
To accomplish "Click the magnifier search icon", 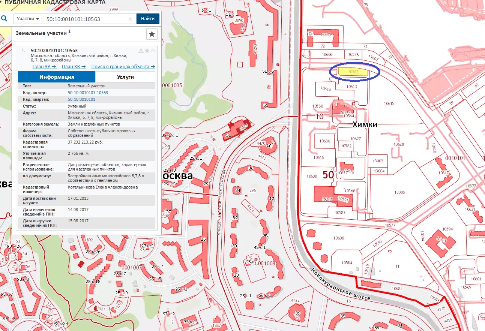I will coord(4,18).
